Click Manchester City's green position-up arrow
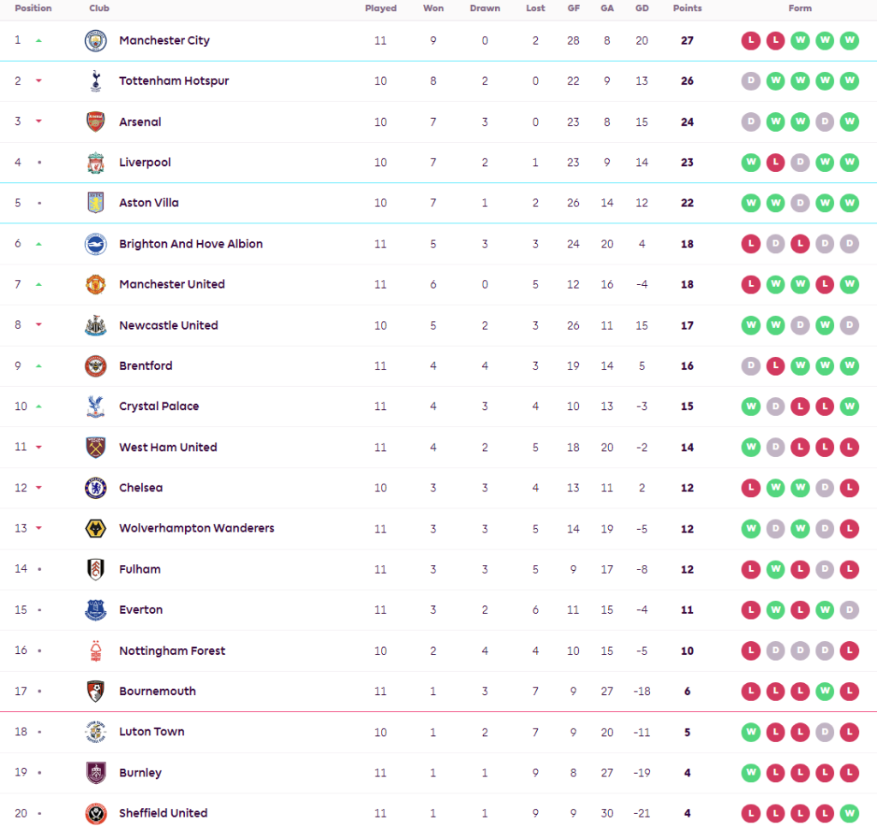 coord(39,40)
